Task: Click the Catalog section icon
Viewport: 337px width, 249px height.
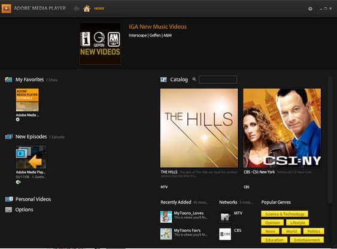Action: click(163, 80)
